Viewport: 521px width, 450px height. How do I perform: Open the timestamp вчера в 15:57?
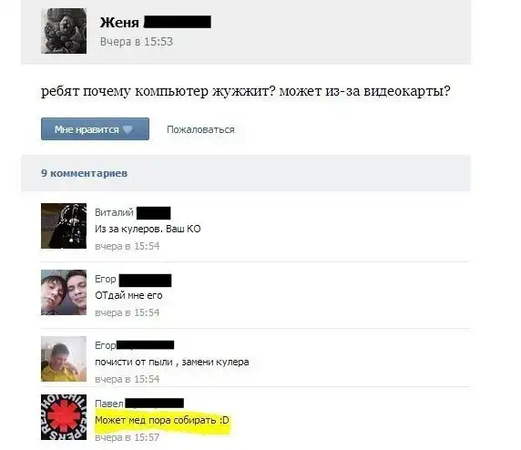point(128,438)
